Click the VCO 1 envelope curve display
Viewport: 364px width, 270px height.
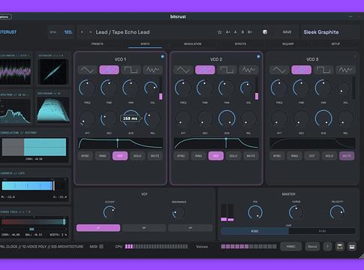pos(120,143)
